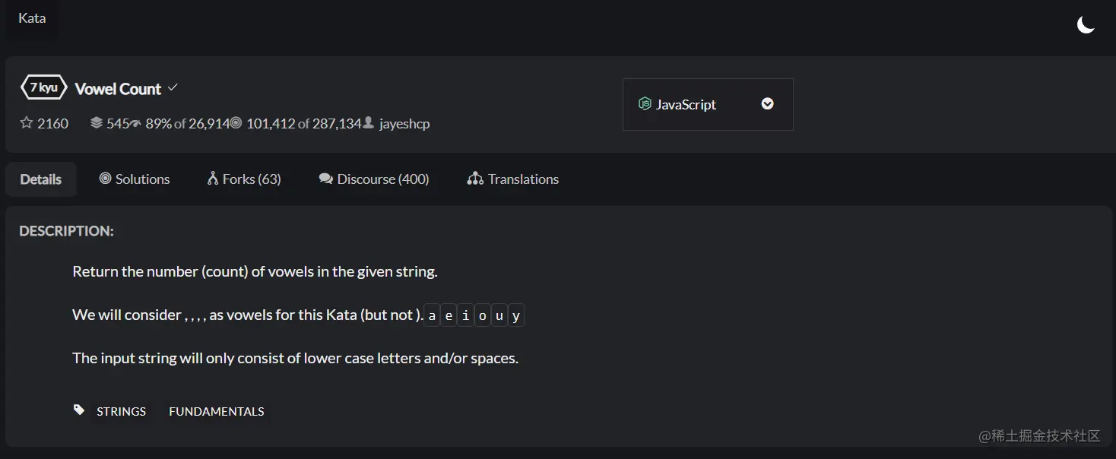Click the author user icon beside jayeshcp
The width and height of the screenshot is (1116, 459).
point(369,122)
